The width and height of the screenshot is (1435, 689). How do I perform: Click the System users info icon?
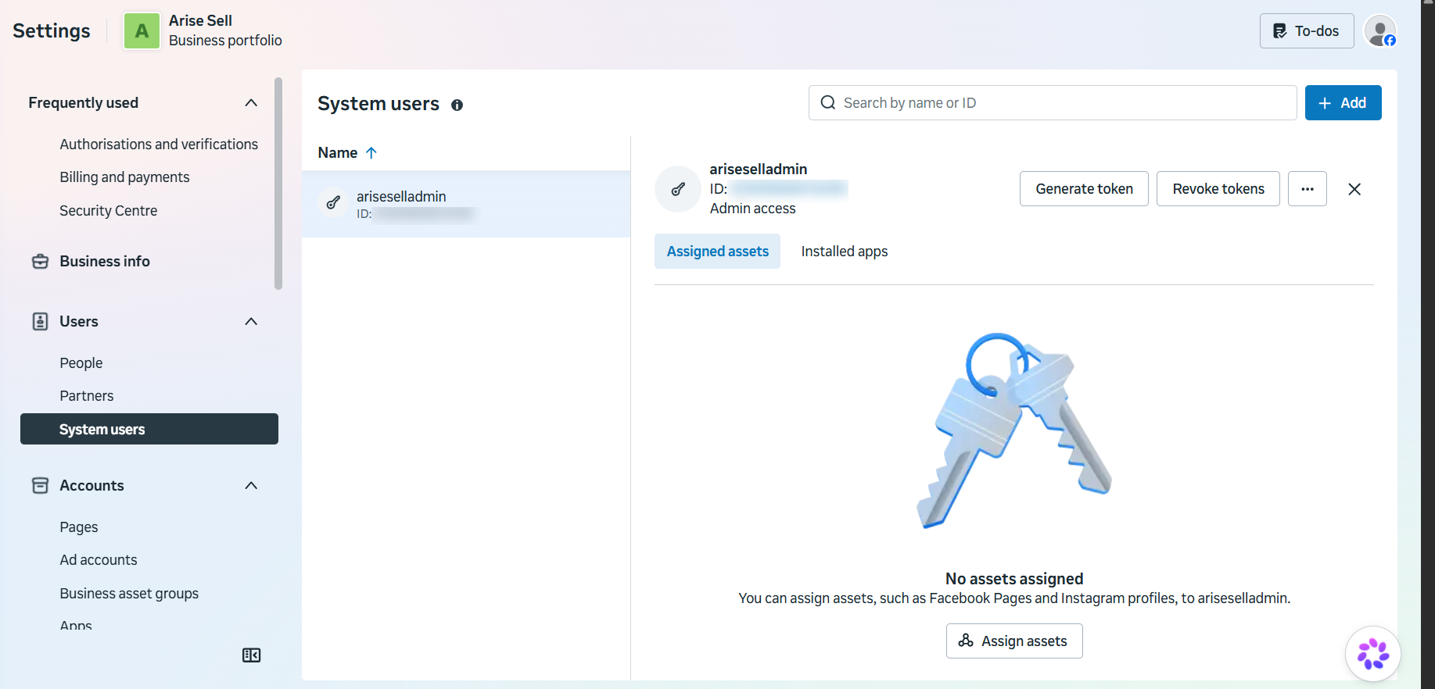click(x=457, y=105)
